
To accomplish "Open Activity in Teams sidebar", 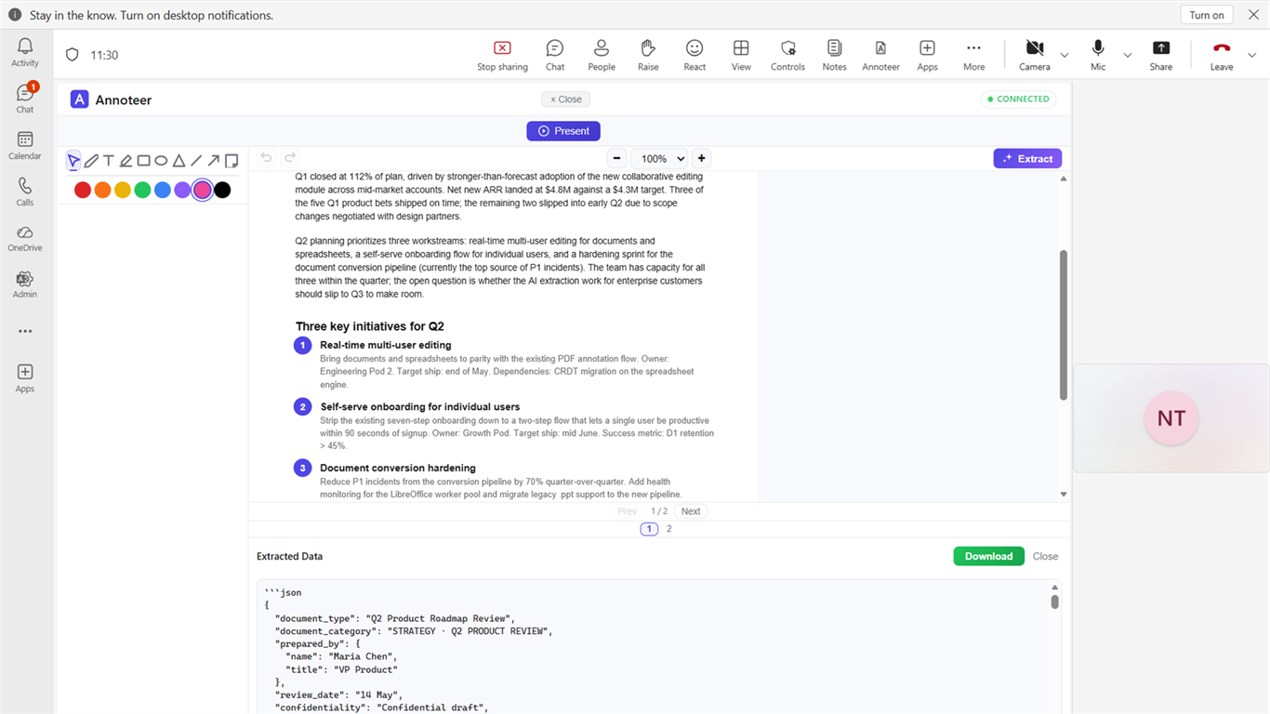I will tap(25, 53).
